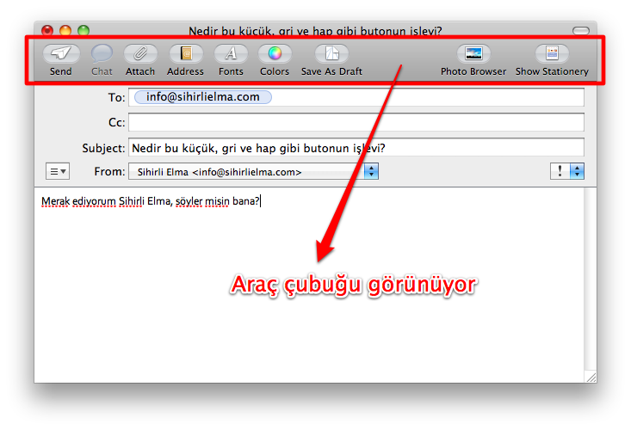631x430 pixels.
Task: Click the window resize handle at bottom-right corner
Action: [x=590, y=377]
